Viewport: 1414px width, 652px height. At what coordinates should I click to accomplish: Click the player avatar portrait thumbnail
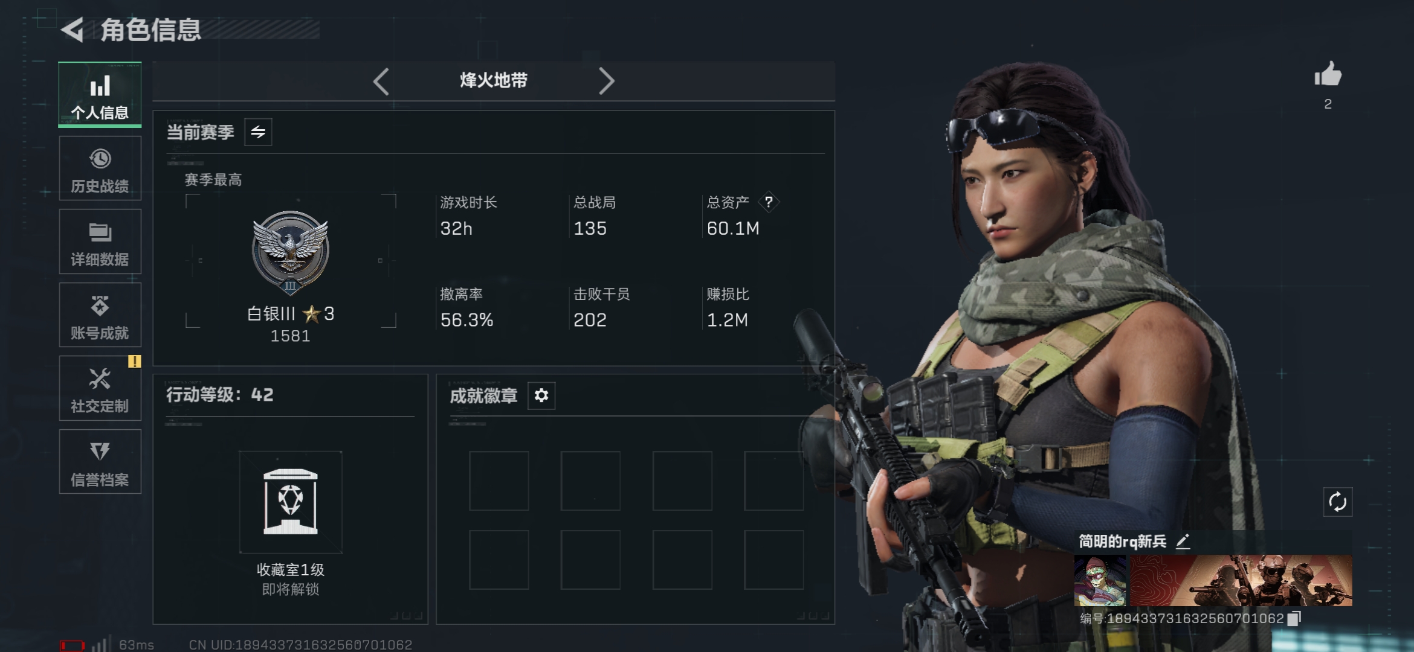point(1100,581)
